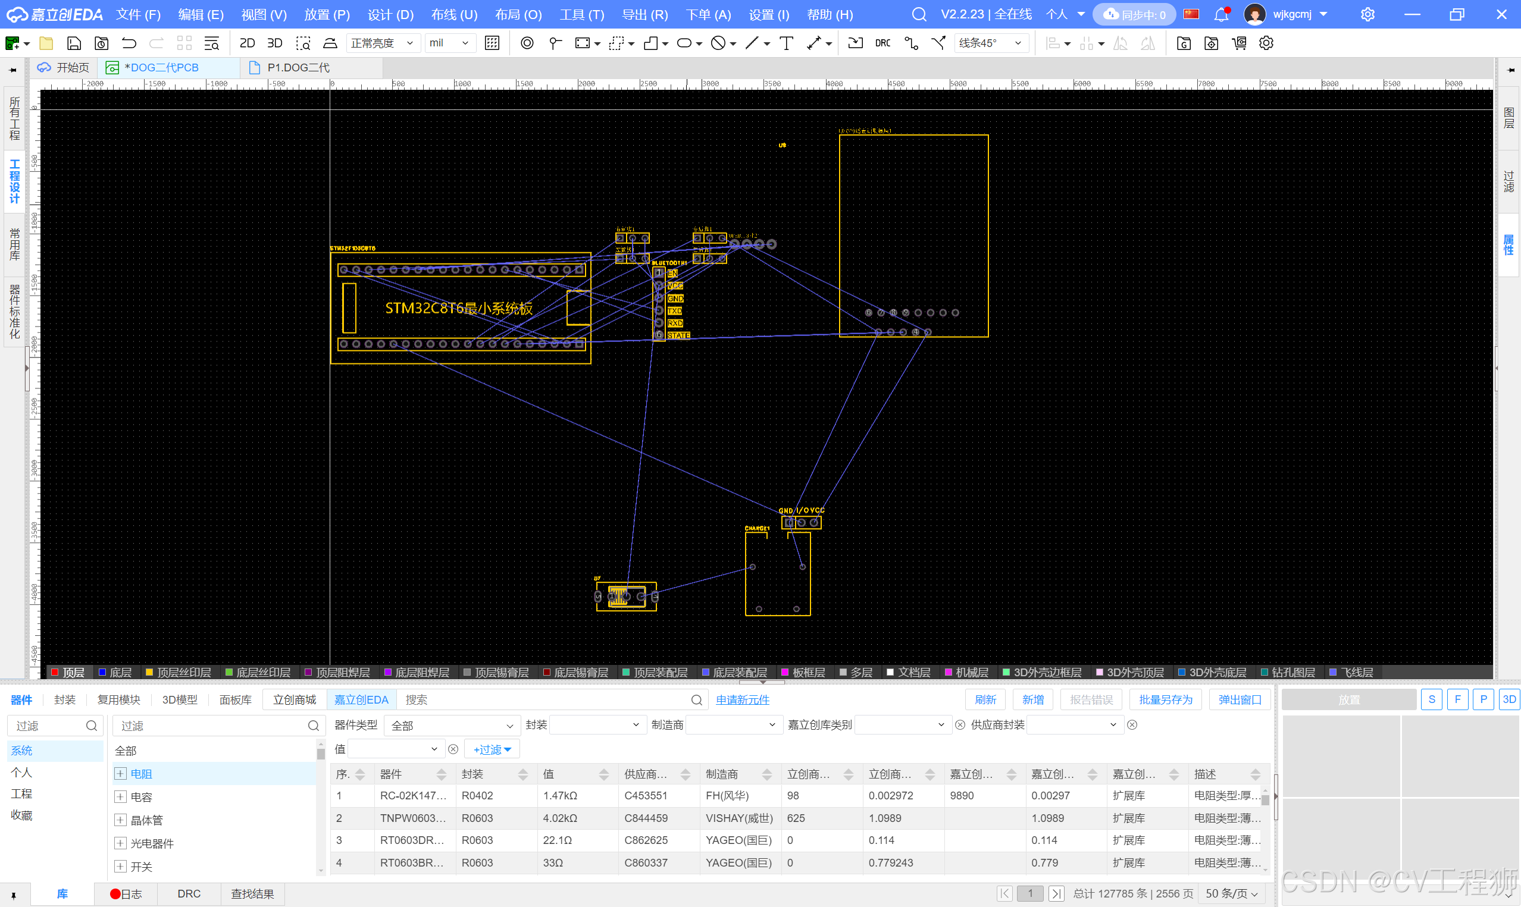Toggle the 顶层阻焊层 layer
Viewport: 1521px width, 907px height.
(x=337, y=672)
